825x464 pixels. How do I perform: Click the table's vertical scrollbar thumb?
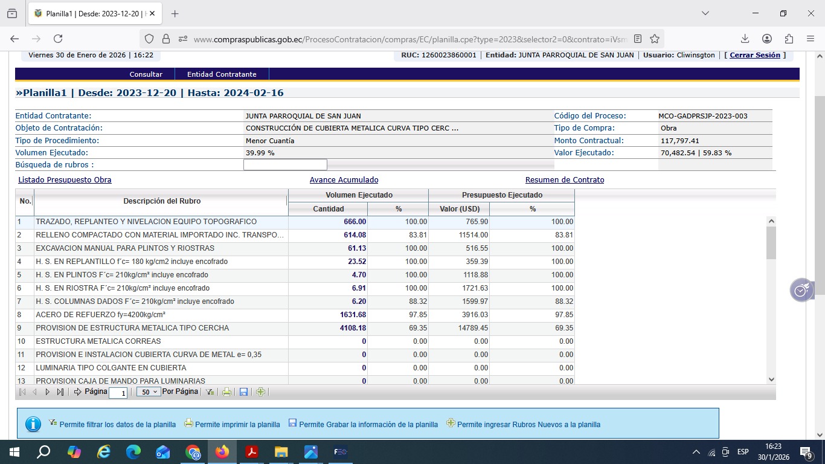tap(771, 243)
